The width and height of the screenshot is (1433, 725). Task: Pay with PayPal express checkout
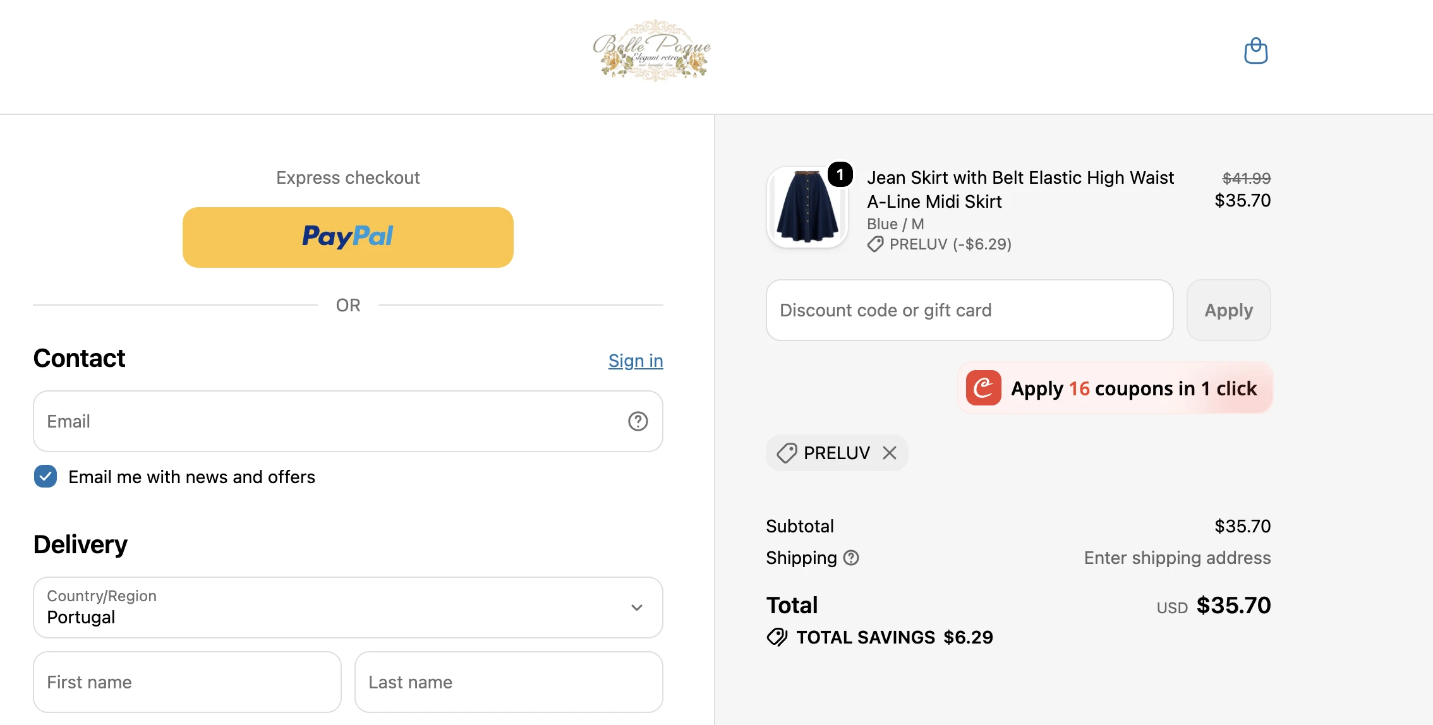click(348, 237)
